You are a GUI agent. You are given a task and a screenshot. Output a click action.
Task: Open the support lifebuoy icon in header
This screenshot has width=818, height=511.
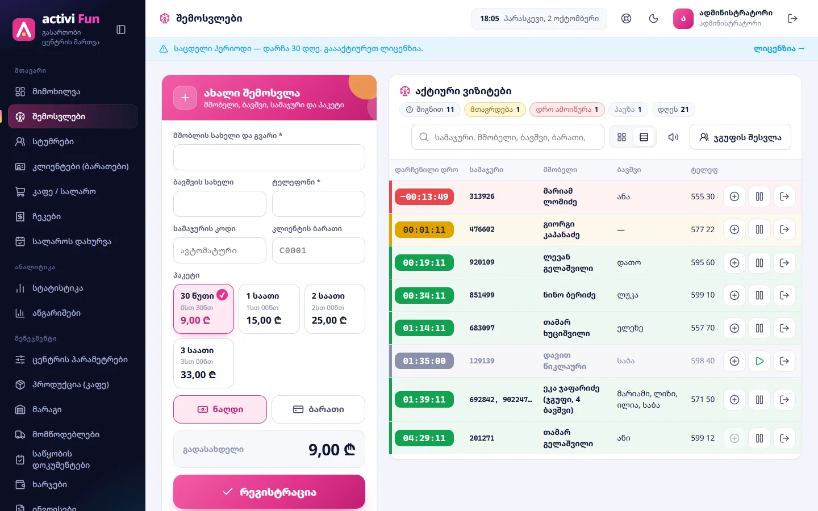(x=627, y=19)
